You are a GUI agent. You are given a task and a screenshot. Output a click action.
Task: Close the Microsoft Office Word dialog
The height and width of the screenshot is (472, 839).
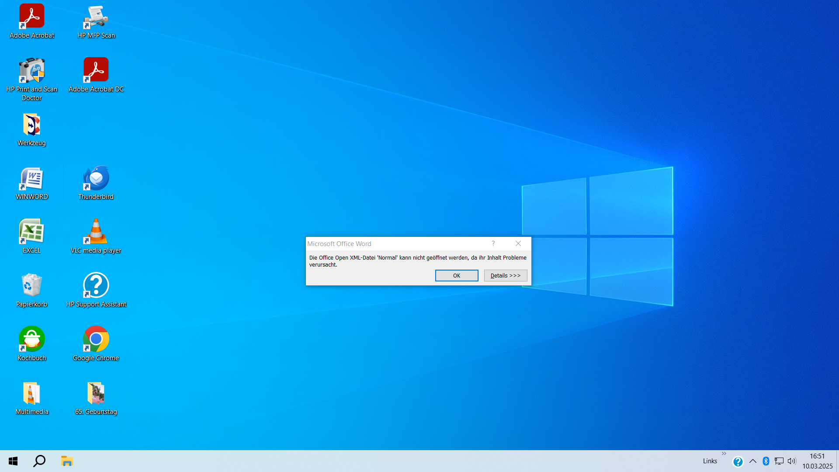coord(518,243)
